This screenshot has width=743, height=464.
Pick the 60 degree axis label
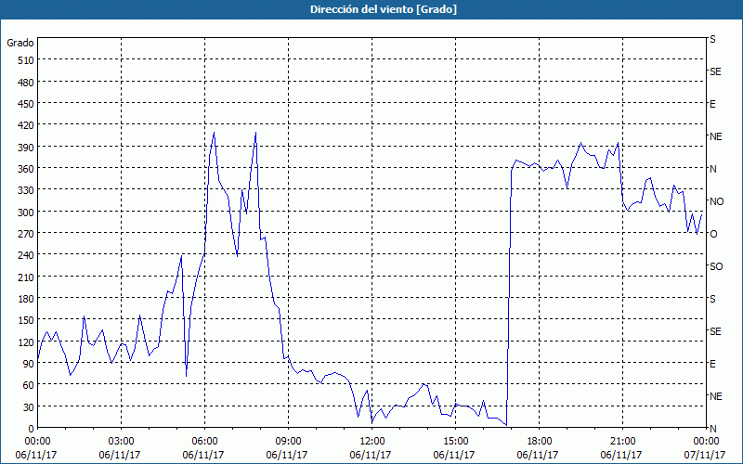coord(29,385)
